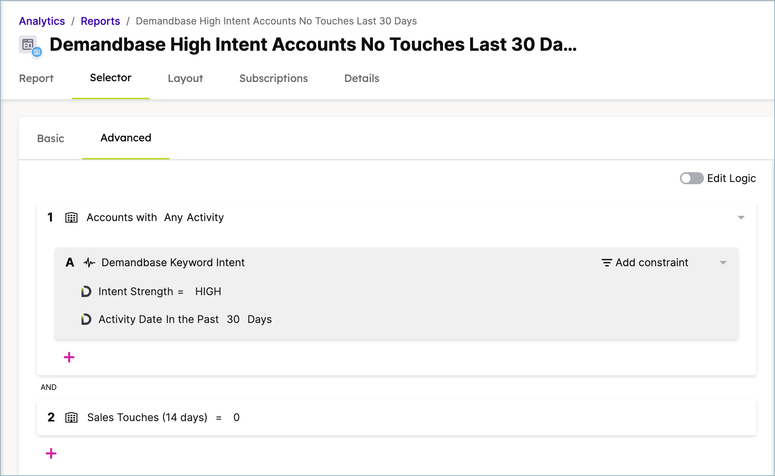
Task: Add a new activity with the plus inside filter 1
Action: (x=69, y=357)
